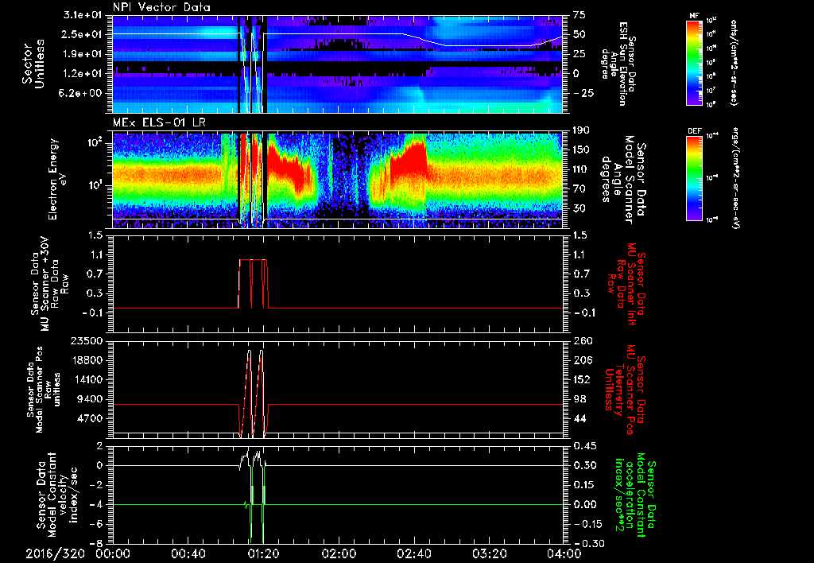The height and width of the screenshot is (563, 814).
Task: Click the "01:20" time axis label
Action: coord(263,554)
